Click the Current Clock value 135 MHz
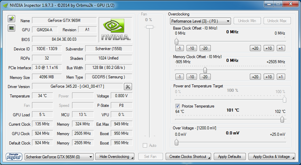The height and width of the screenshot is (165, 301). tap(42, 124)
